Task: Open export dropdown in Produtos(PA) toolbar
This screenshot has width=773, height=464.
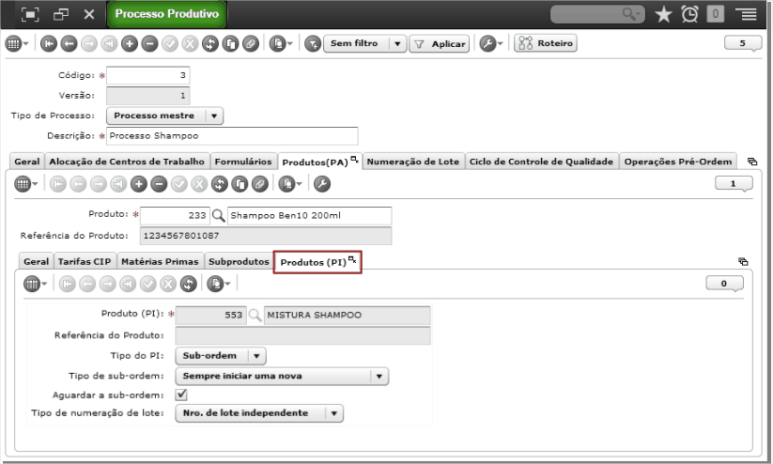Action: tap(290, 184)
